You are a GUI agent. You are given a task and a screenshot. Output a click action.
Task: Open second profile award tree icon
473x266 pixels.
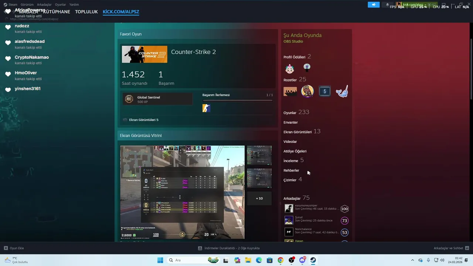[x=307, y=67]
